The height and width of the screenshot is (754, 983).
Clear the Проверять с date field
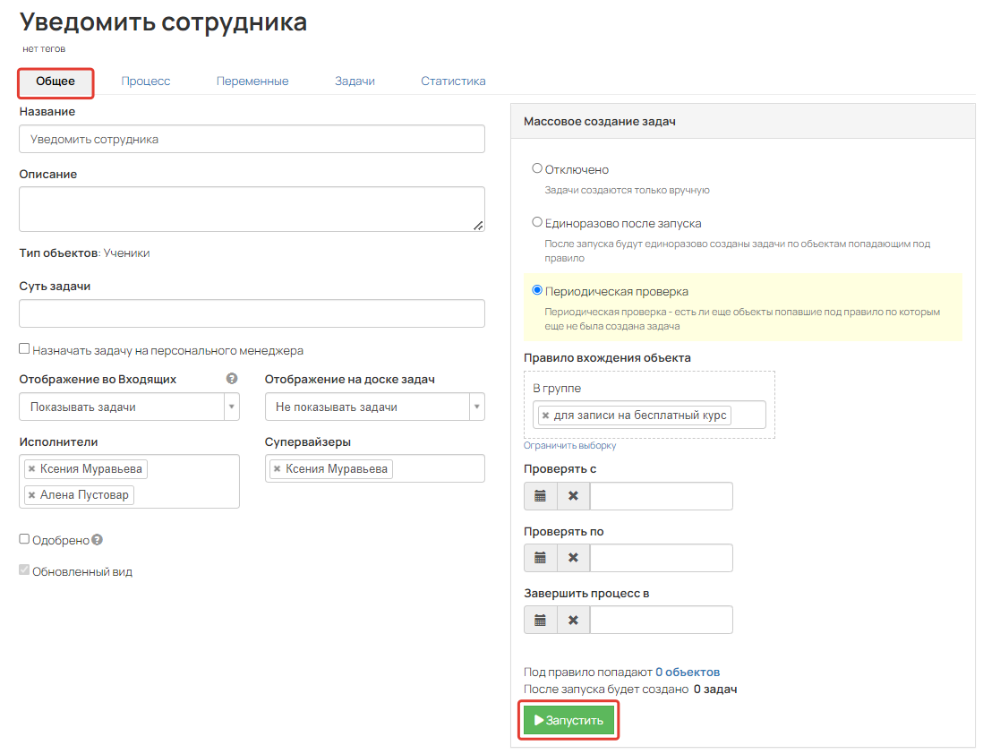pos(573,496)
